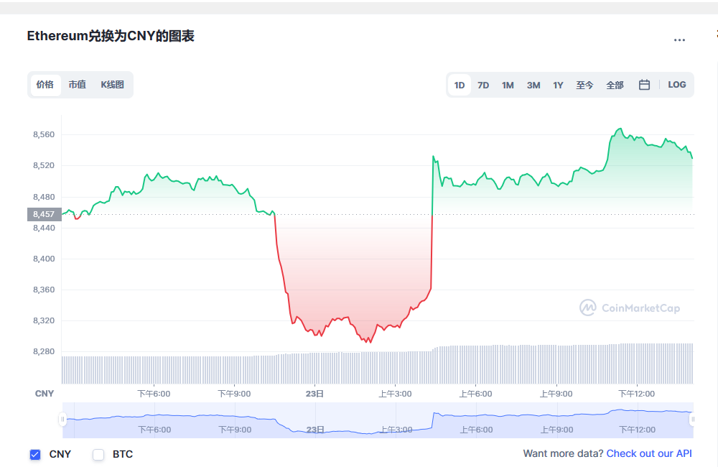Select the 1D time range
The width and height of the screenshot is (718, 467).
click(x=460, y=85)
